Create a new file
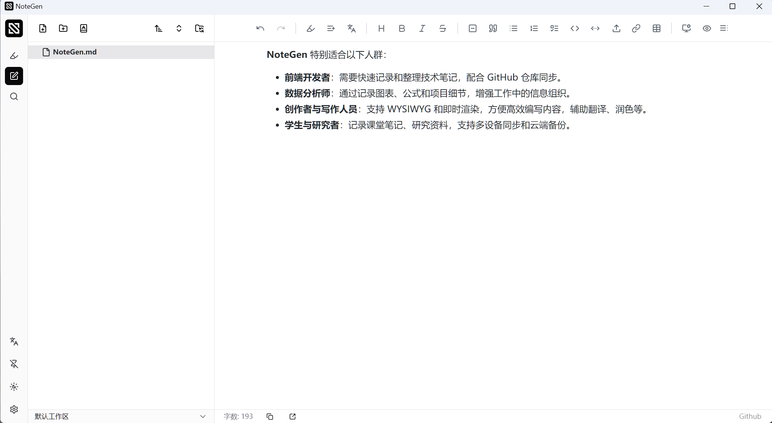 tap(43, 28)
